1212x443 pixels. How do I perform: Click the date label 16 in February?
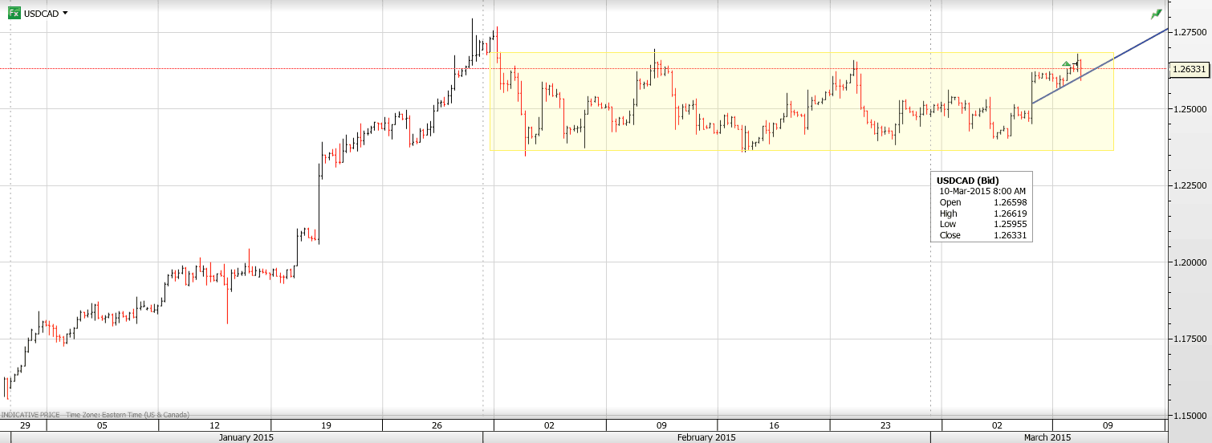pyautogui.click(x=775, y=425)
